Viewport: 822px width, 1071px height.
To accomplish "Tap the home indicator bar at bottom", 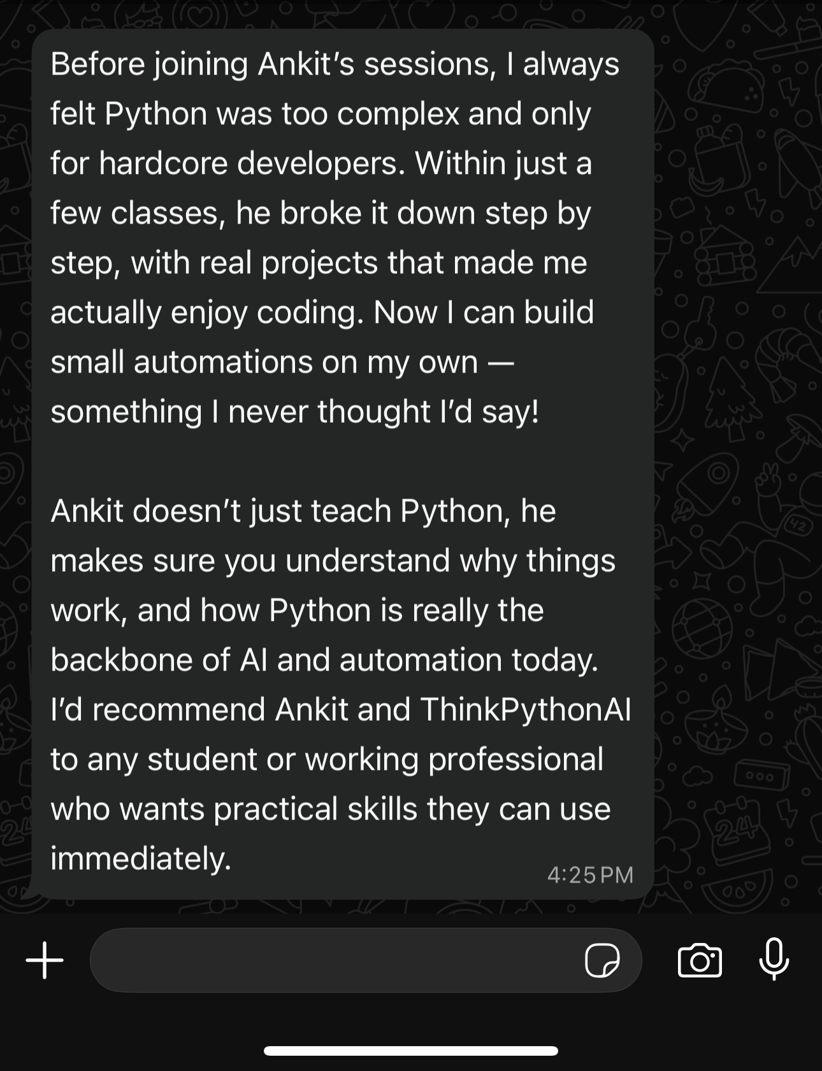I will pyautogui.click(x=411, y=1051).
